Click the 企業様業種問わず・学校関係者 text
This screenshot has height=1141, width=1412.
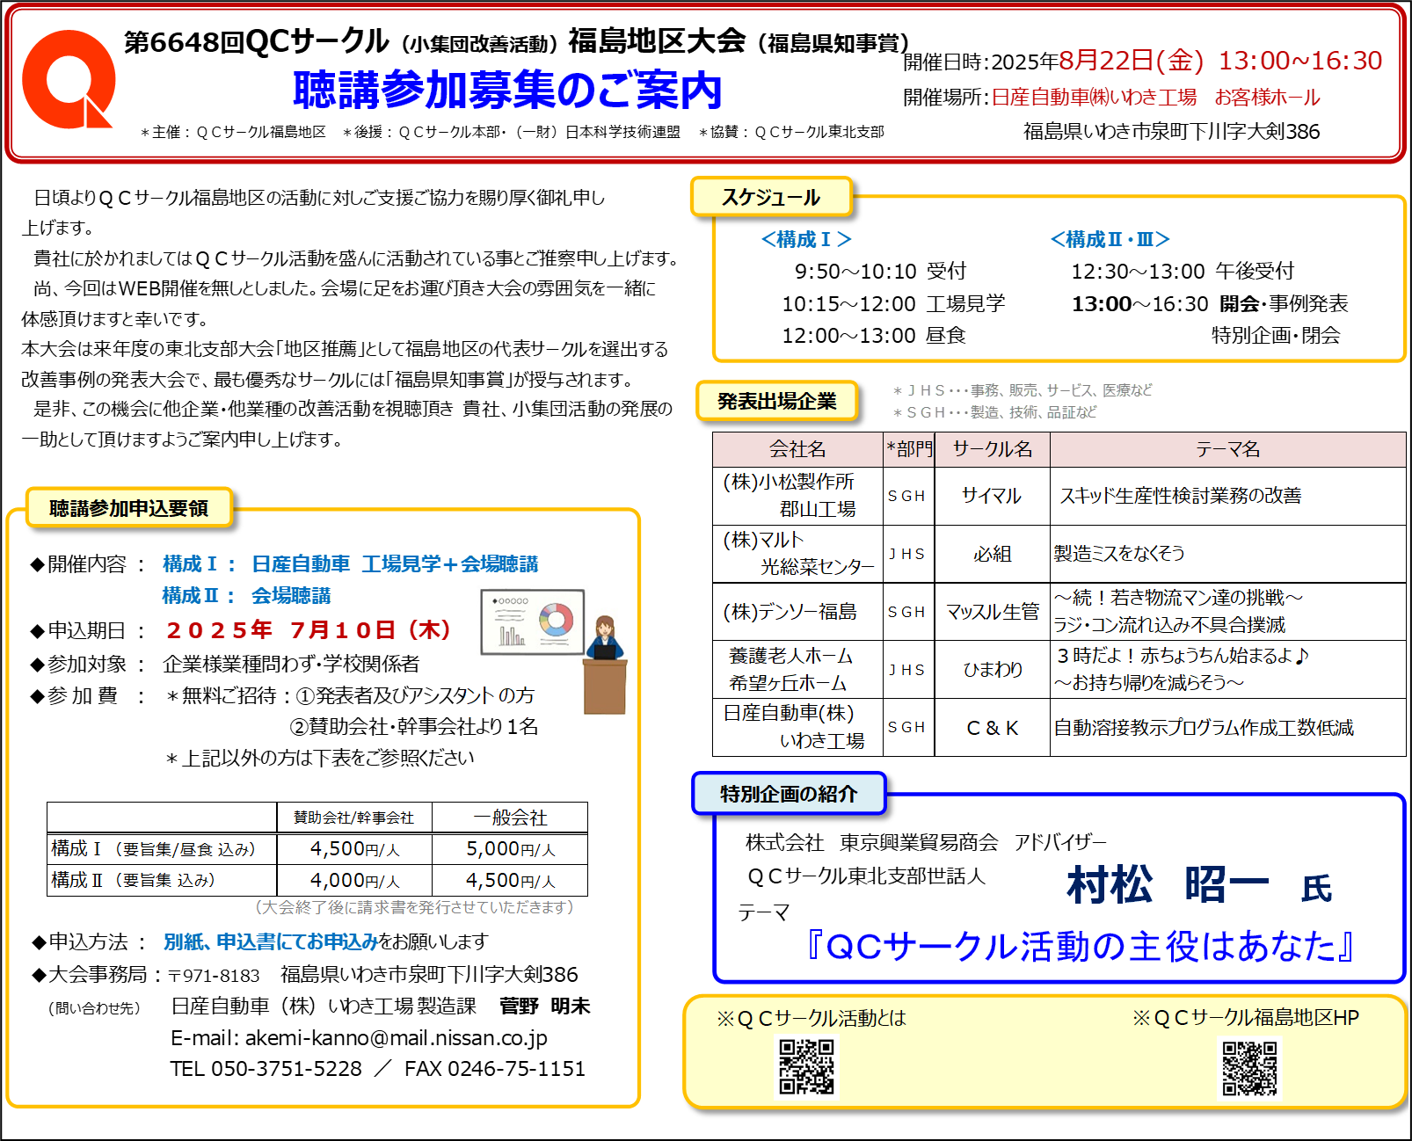coord(291,664)
